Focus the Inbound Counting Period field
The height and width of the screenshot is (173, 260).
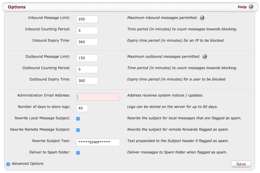87,31
